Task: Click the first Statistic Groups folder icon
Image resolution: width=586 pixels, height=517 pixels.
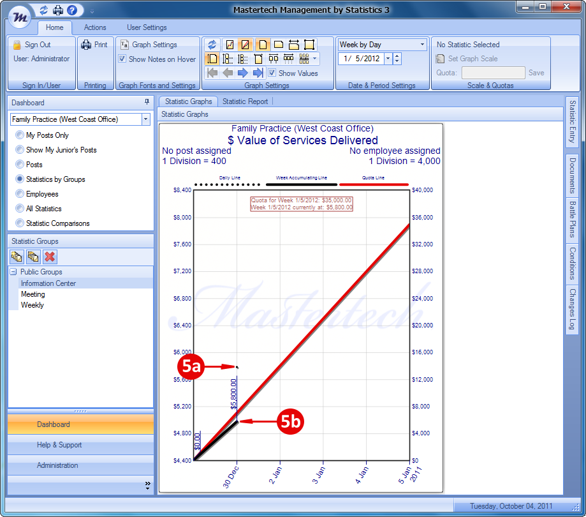Action: (17, 257)
